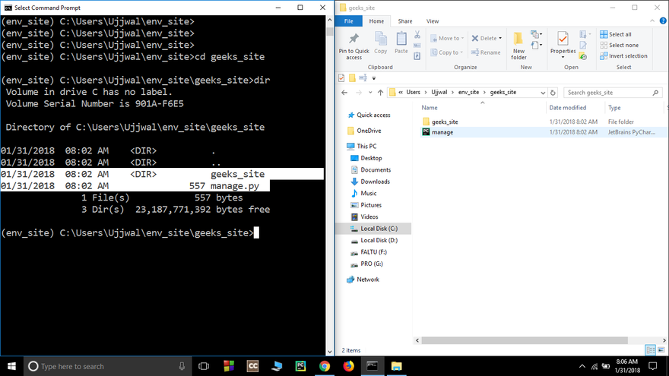Go up one folder level
Viewport: 669px width, 376px height.
pyautogui.click(x=380, y=93)
